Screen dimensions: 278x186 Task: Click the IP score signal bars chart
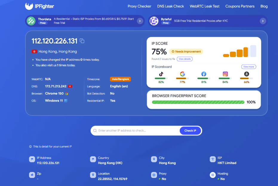tap(239, 51)
